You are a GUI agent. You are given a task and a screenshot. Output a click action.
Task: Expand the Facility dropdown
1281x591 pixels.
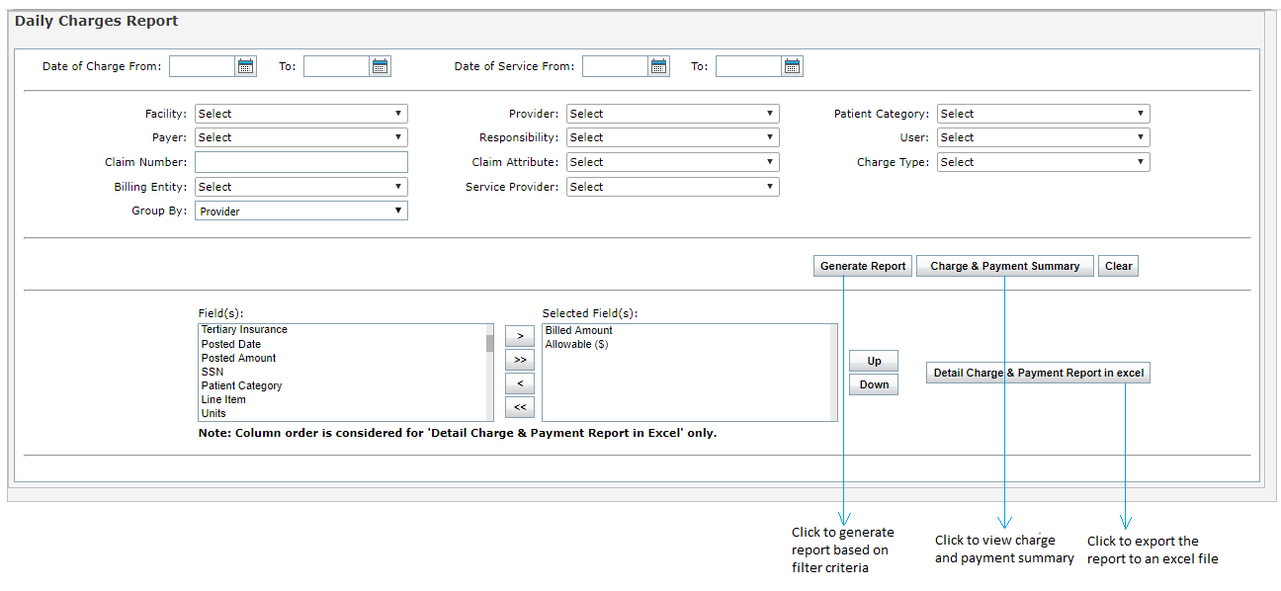(300, 114)
